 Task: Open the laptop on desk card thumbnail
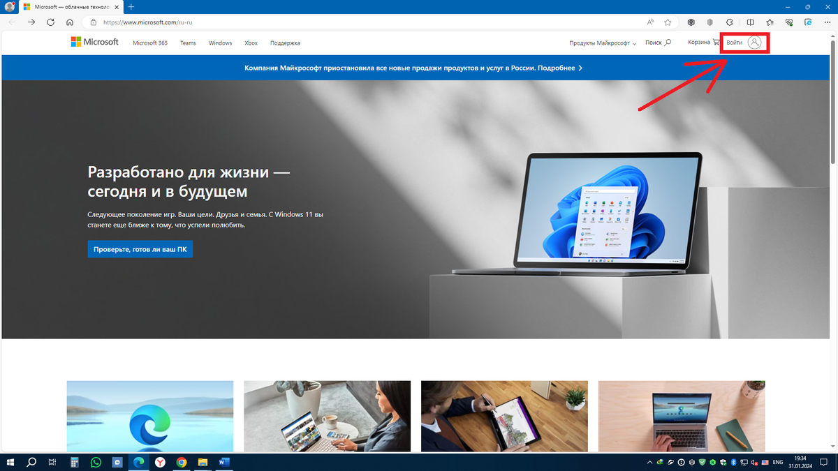click(x=682, y=416)
